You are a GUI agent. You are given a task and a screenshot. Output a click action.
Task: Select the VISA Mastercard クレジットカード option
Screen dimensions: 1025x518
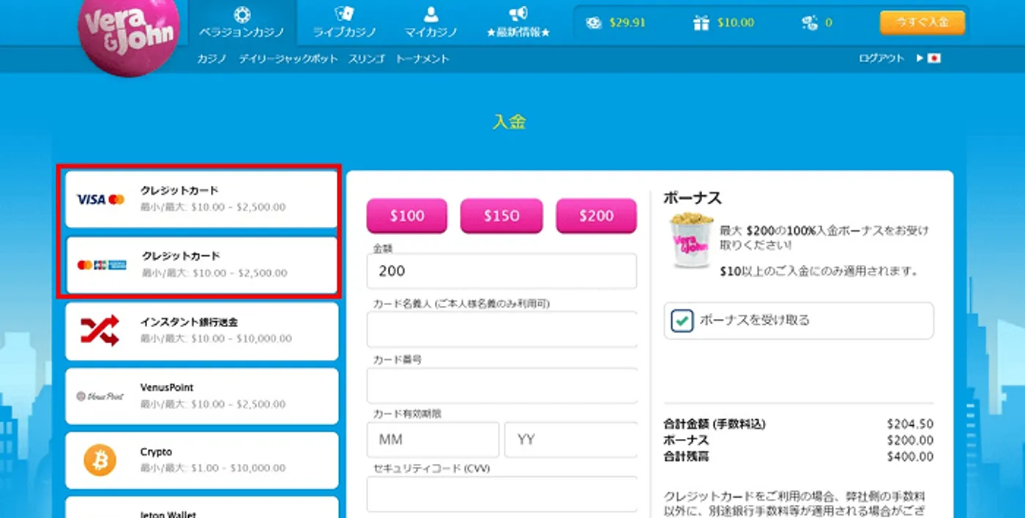[x=202, y=199]
